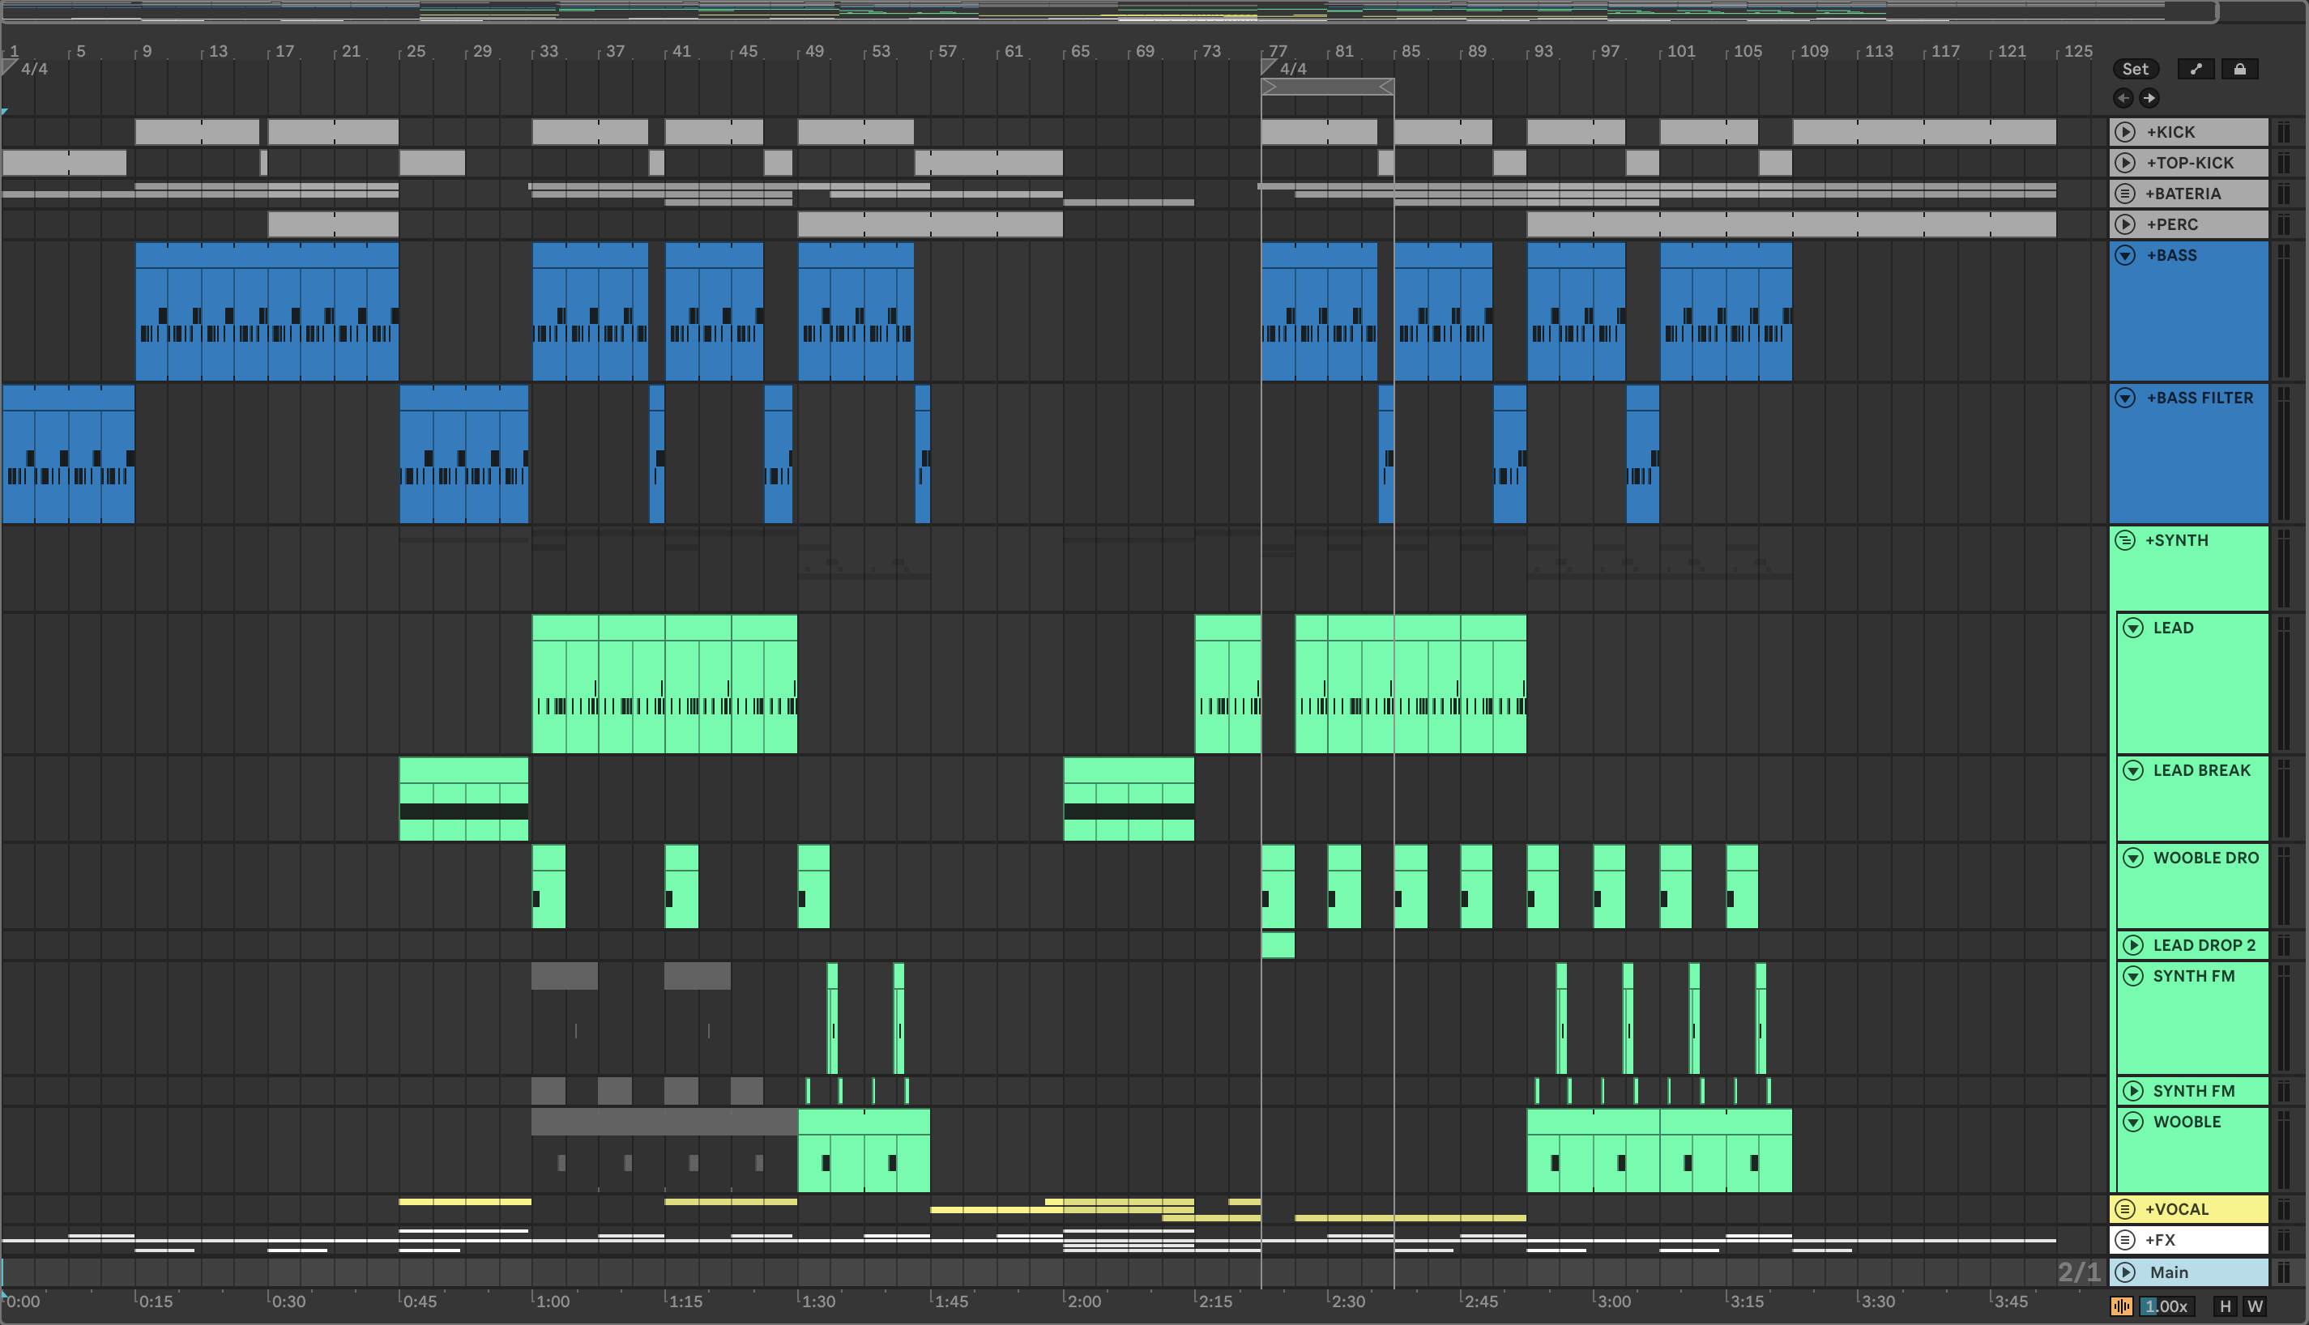Unfold the Main track
Image resolution: width=2309 pixels, height=1325 pixels.
pyautogui.click(x=2125, y=1272)
